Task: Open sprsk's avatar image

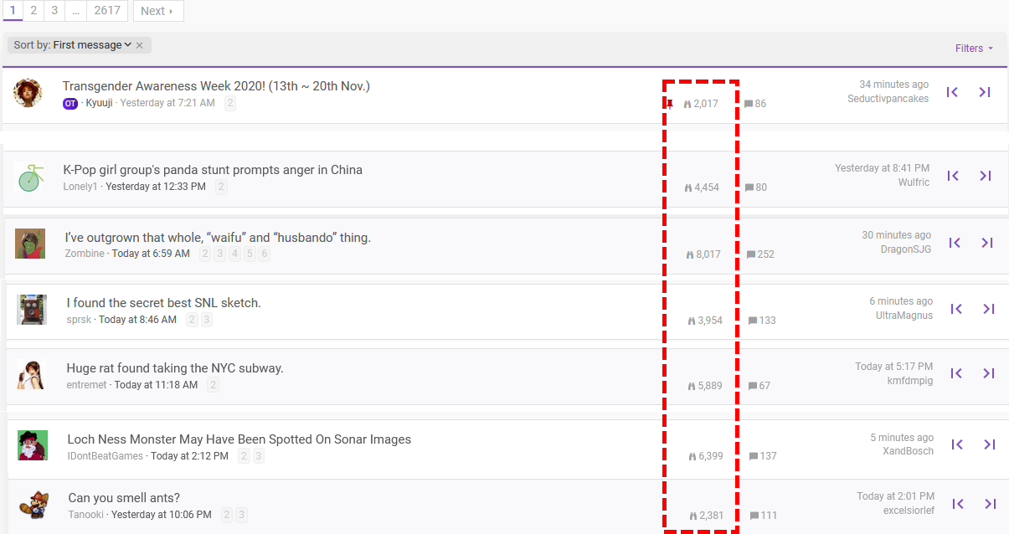Action: [x=32, y=310]
